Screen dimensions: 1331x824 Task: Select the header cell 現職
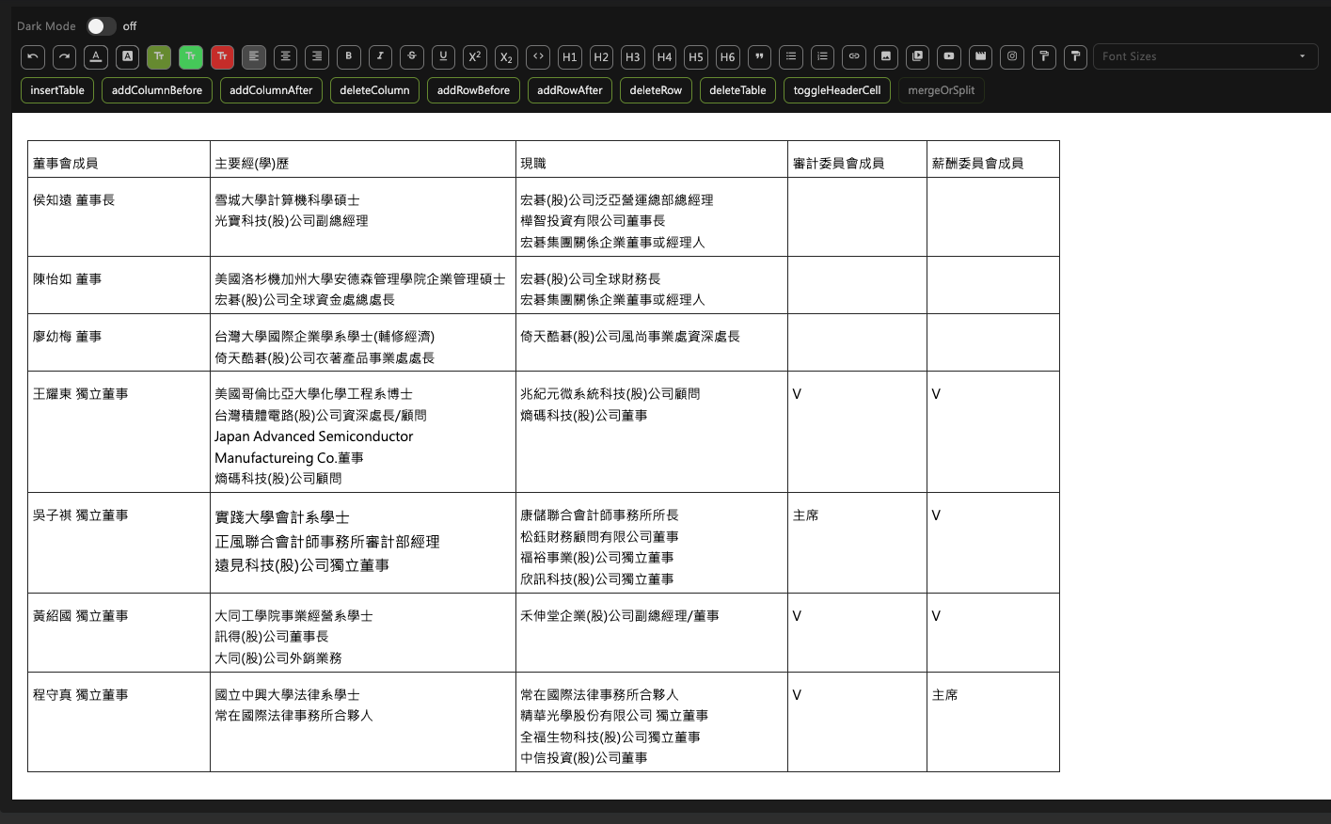(652, 159)
